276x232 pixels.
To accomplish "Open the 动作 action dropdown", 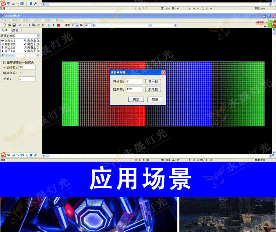I will click(x=38, y=36).
